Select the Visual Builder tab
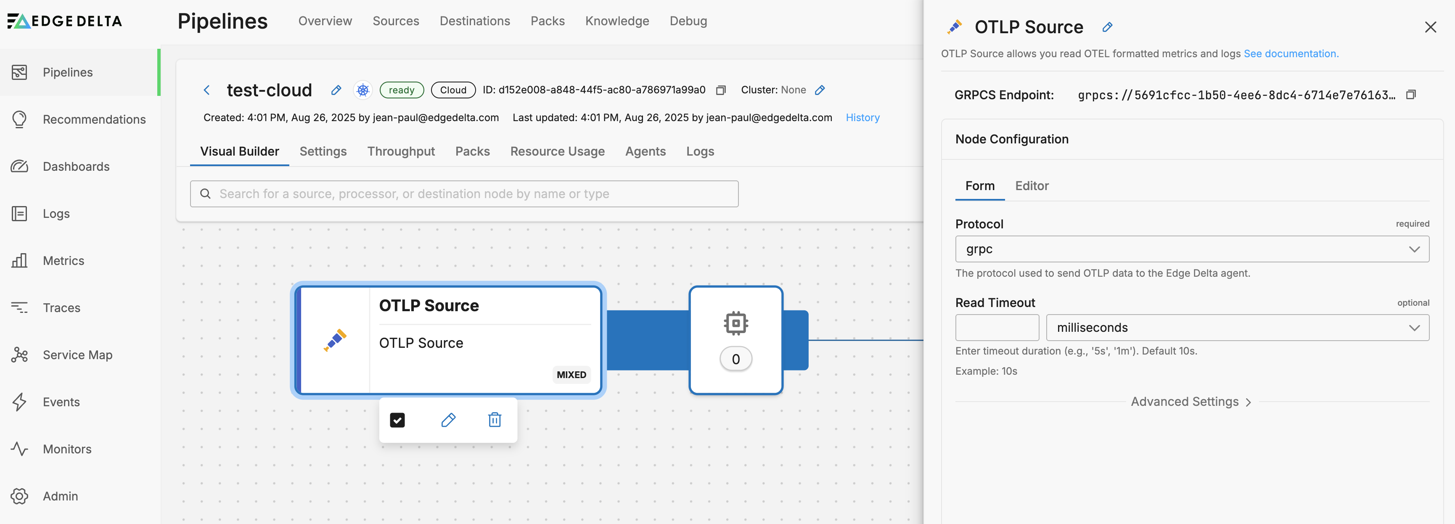This screenshot has width=1455, height=524. coord(240,151)
